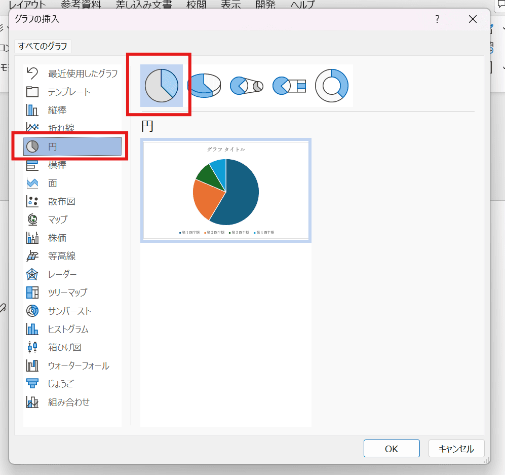
Task: Select the 3-D pie chart subtype icon
Action: tap(204, 85)
